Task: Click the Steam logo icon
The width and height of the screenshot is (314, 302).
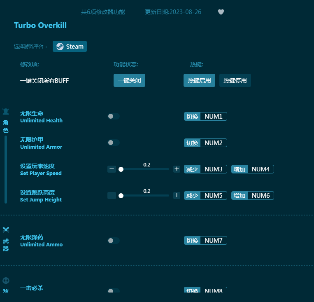Action: click(x=60, y=47)
